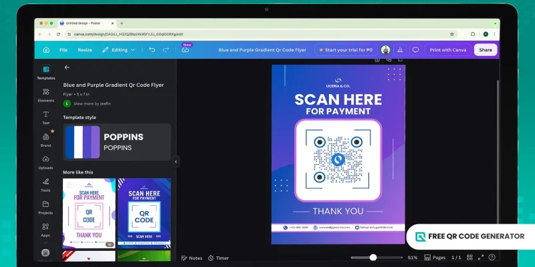535x267 pixels.
Task: Open the Pages view
Action: [435, 258]
